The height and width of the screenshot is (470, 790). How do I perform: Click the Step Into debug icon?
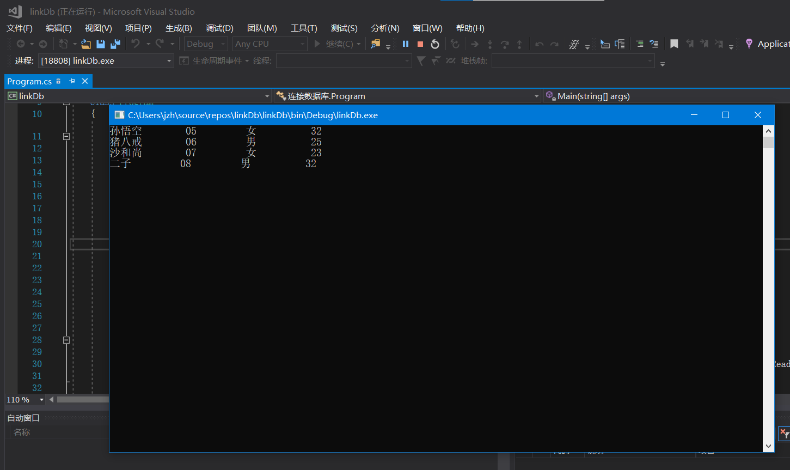coord(490,44)
